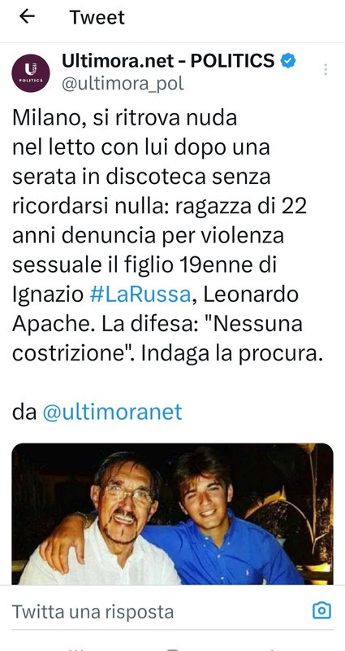Tap the tweet body text about Milano
The image size is (345, 651).
tap(167, 236)
